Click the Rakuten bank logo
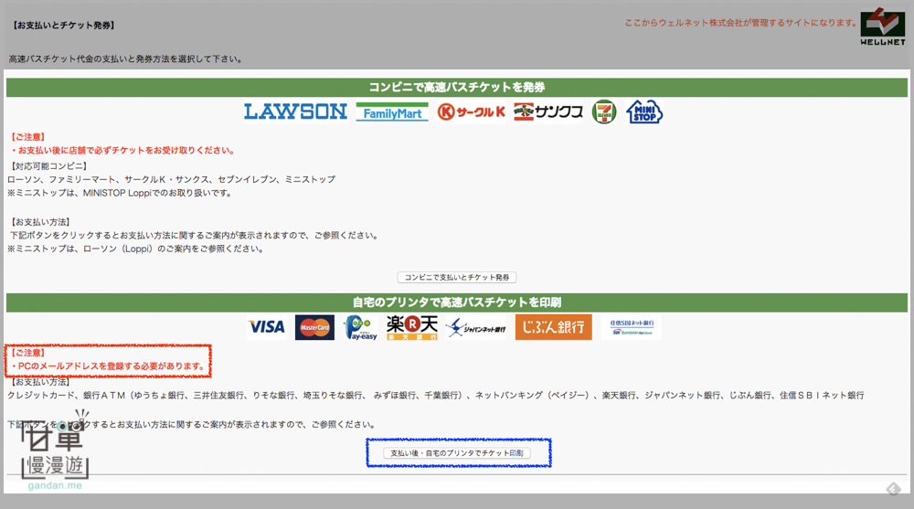 [411, 328]
